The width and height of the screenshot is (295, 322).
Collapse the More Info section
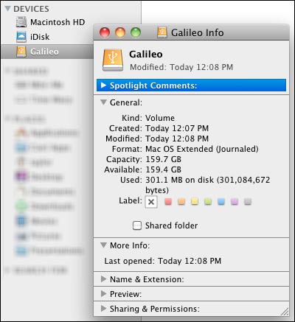(x=104, y=245)
